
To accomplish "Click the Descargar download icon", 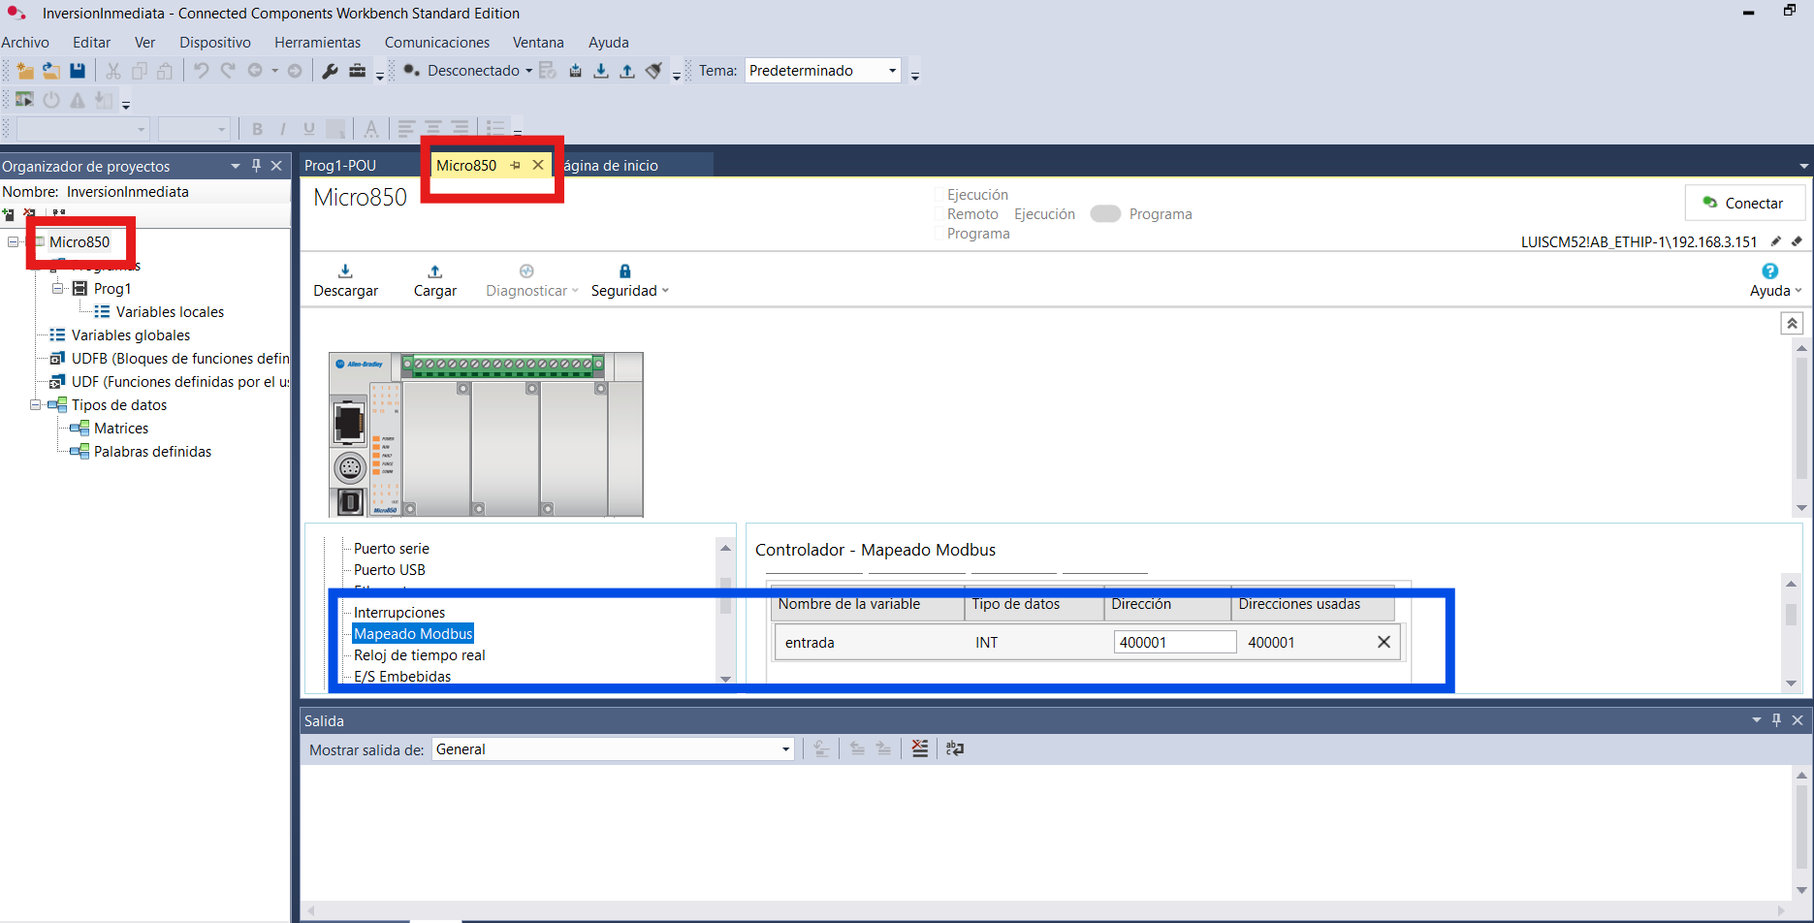I will point(345,271).
